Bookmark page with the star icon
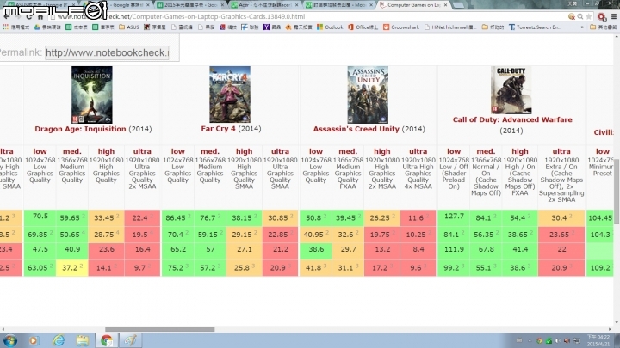This screenshot has height=348, width=620. 589,16
